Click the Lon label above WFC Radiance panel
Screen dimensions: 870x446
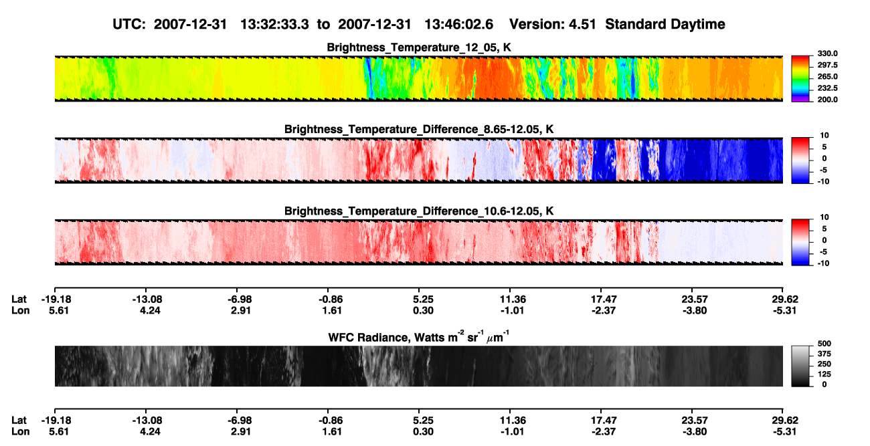point(19,310)
